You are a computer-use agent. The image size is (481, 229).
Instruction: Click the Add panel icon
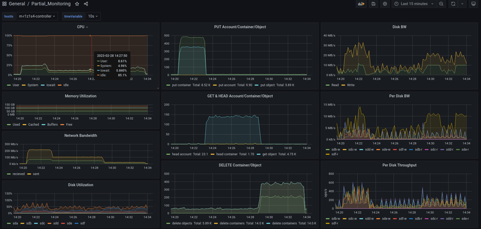(x=361, y=4)
